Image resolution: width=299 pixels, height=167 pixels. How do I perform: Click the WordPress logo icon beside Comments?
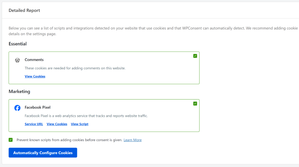click(17, 60)
